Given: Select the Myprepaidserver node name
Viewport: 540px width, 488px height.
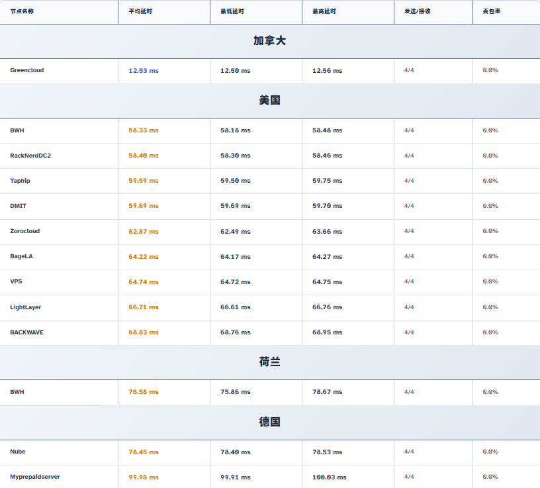Looking at the screenshot, I should click(35, 477).
